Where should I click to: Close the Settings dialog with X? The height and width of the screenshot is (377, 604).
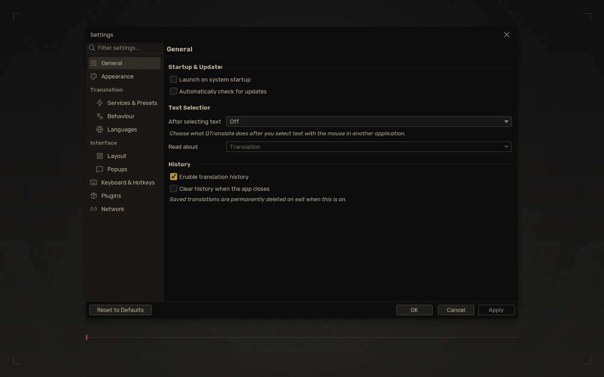(506, 35)
